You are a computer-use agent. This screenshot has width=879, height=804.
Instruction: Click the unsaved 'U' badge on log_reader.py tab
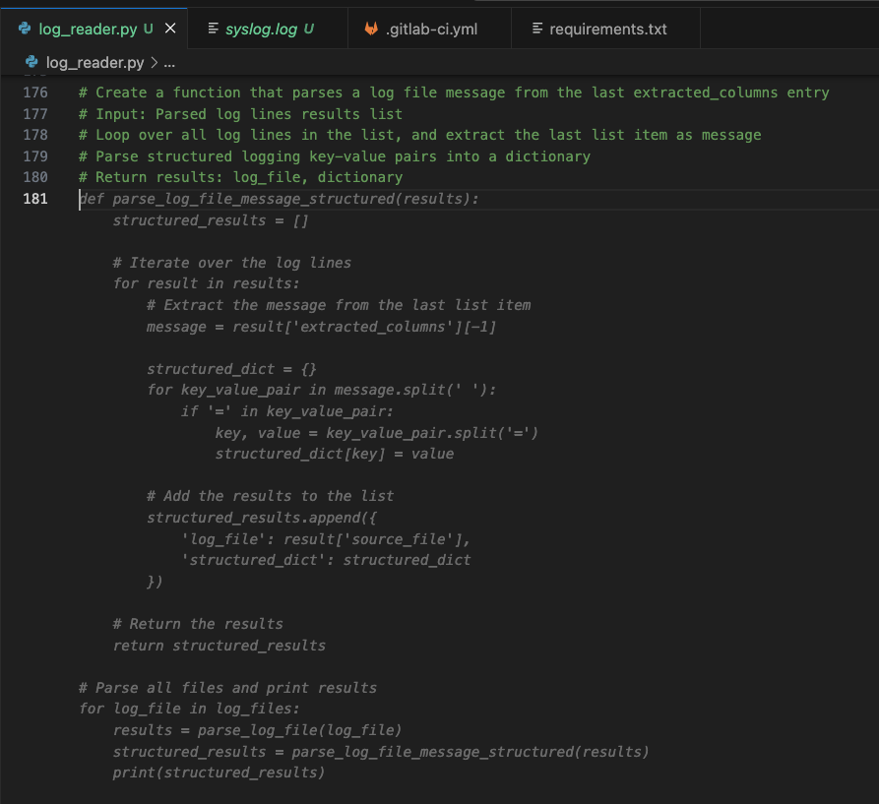pyautogui.click(x=150, y=29)
